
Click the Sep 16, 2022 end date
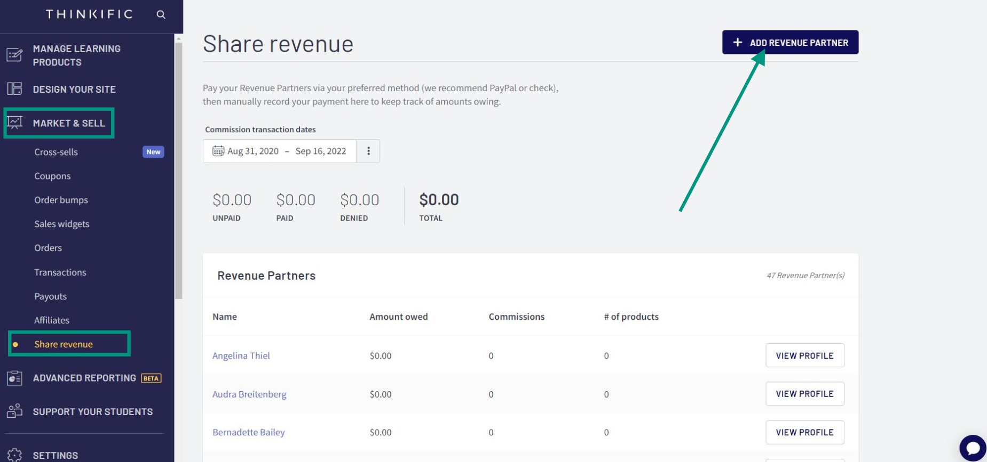point(321,151)
